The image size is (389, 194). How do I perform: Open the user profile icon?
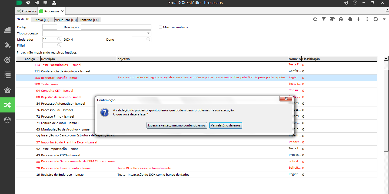click(54, 3)
